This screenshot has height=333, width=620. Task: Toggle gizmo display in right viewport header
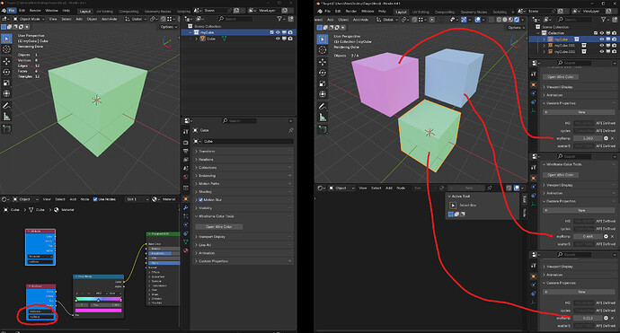pos(464,20)
